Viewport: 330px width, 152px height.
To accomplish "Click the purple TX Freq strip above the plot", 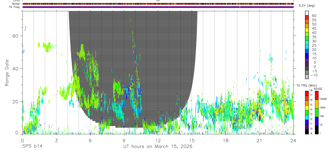I will [x=158, y=7].
